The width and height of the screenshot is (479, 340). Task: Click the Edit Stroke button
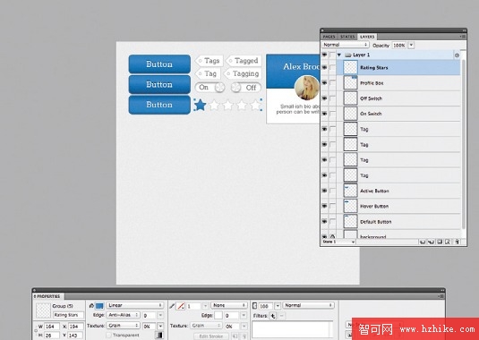point(210,336)
